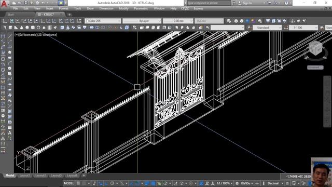The image size is (332, 187).
Task: Select the Line tool in the left draw toolbar
Action: pyautogui.click(x=10, y=36)
